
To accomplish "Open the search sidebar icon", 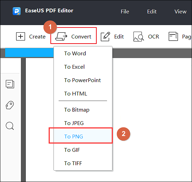I will pyautogui.click(x=10, y=126).
